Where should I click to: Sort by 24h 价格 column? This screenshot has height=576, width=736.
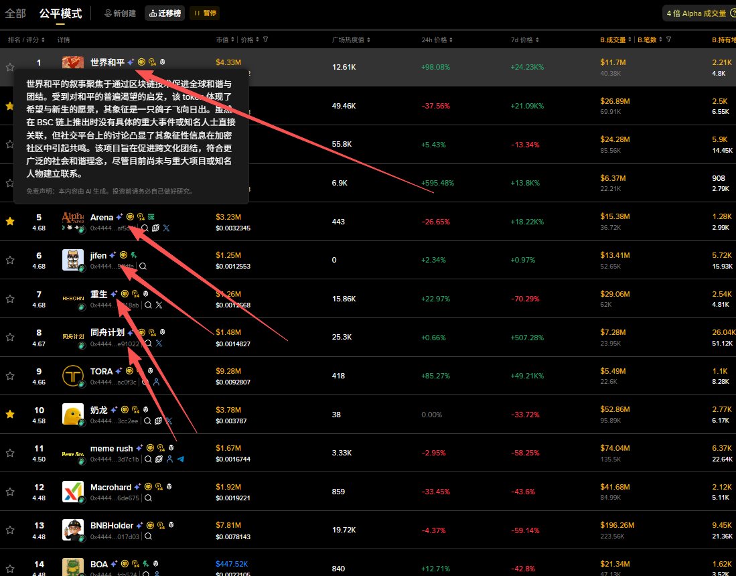(x=437, y=40)
